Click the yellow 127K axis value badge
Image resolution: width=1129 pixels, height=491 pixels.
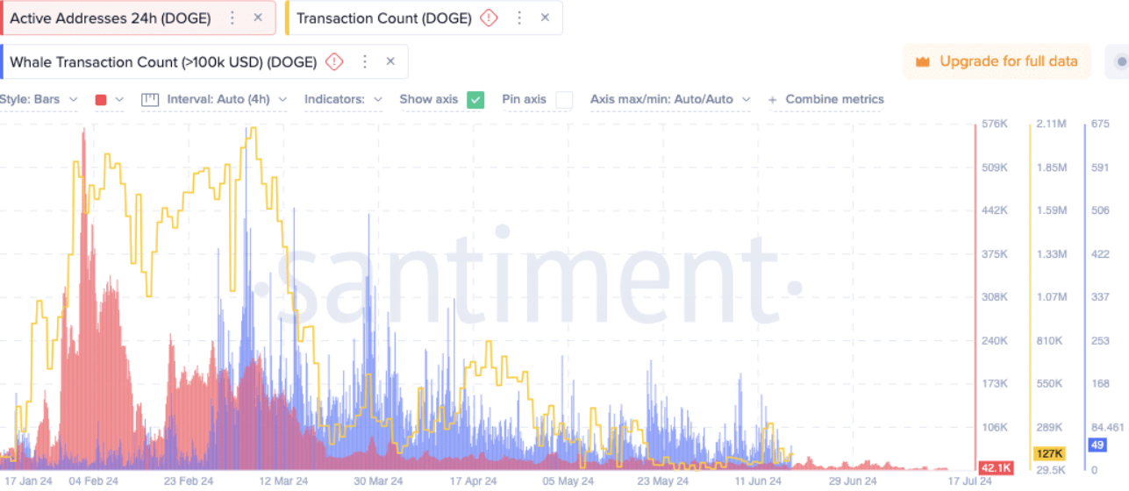(1049, 453)
